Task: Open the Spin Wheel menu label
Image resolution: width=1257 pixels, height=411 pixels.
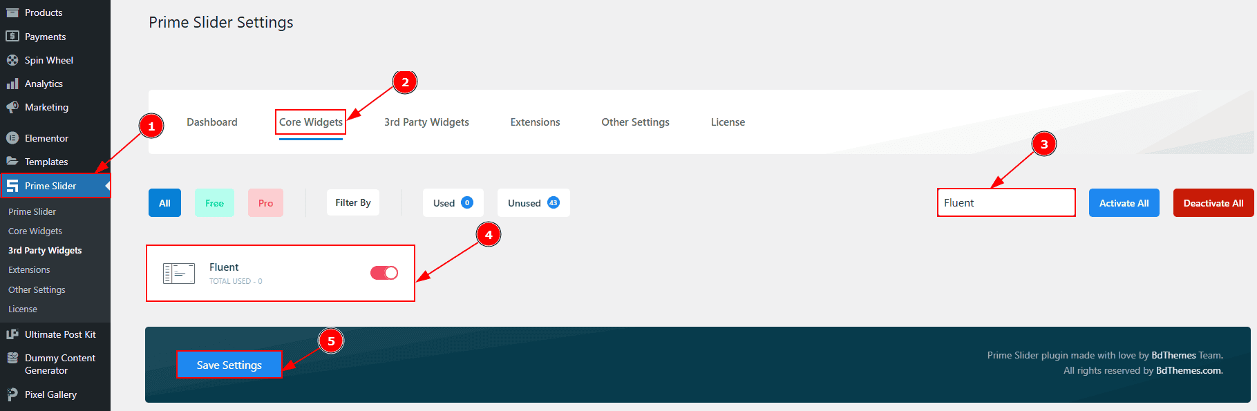Action: (49, 60)
